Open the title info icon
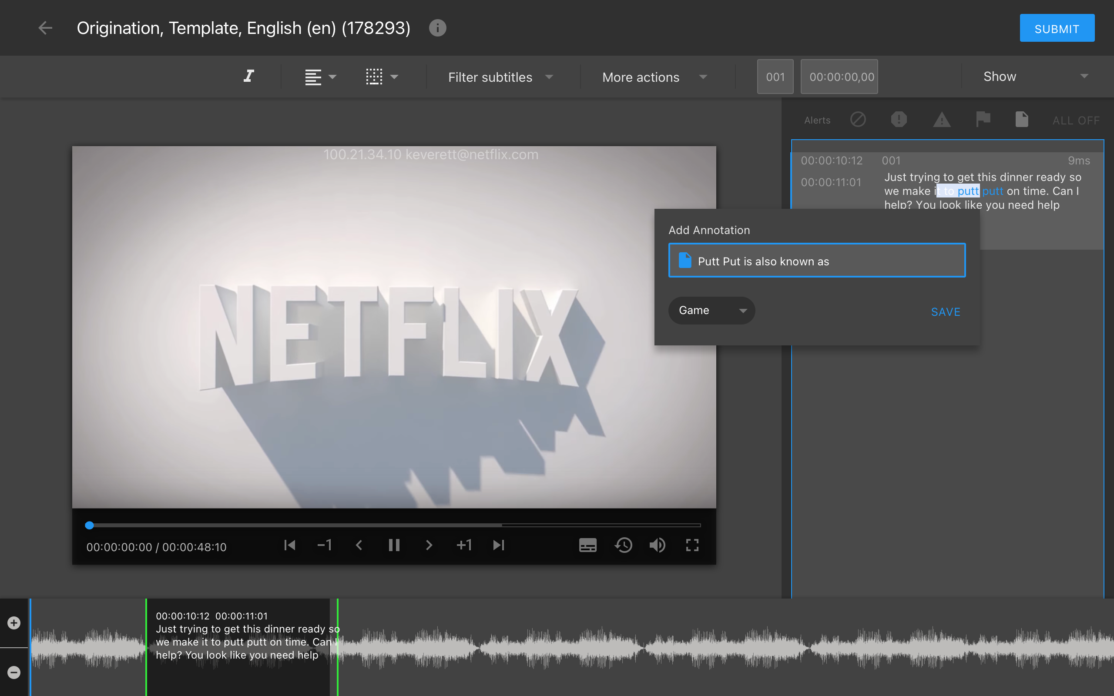 (437, 28)
